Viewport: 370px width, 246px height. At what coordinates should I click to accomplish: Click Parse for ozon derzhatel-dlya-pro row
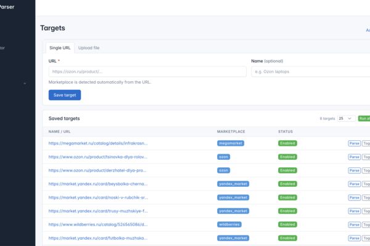(x=354, y=170)
